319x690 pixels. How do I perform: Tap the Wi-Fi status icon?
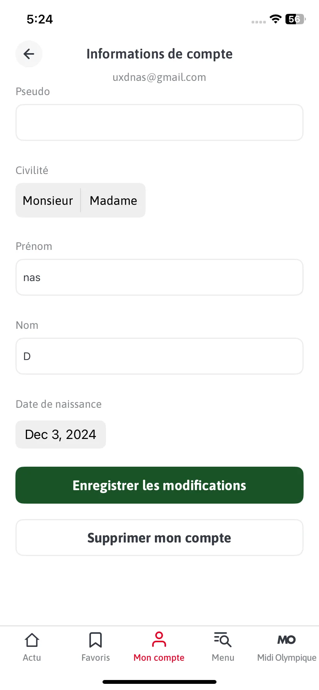275,19
